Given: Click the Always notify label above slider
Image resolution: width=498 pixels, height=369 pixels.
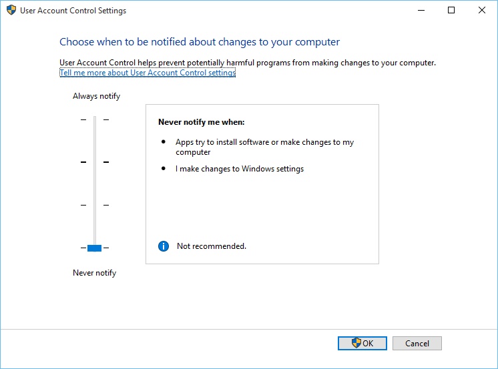Looking at the screenshot, I should [x=96, y=96].
